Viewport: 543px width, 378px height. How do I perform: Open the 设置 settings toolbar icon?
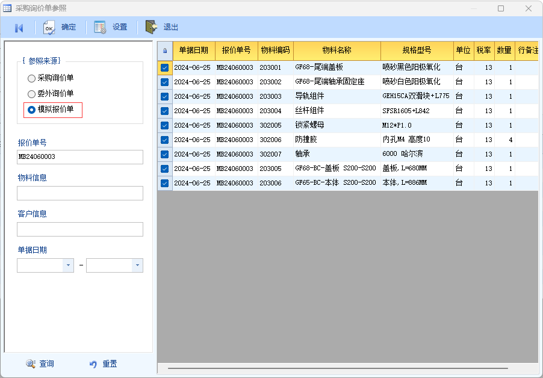(100, 27)
